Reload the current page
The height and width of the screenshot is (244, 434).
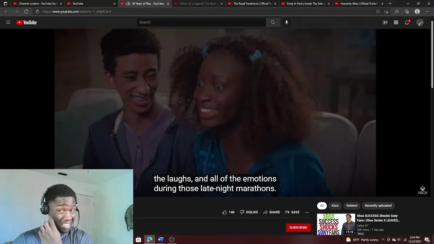click(26, 12)
